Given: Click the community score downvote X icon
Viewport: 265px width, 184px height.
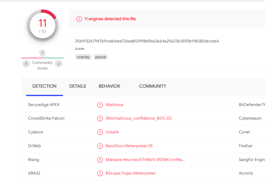Looking at the screenshot, I should [26, 64].
